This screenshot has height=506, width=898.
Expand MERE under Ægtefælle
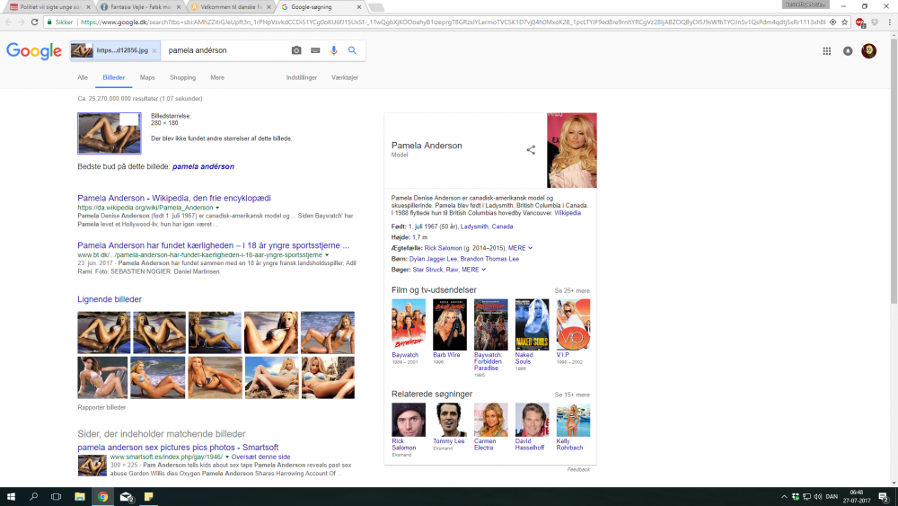520,248
